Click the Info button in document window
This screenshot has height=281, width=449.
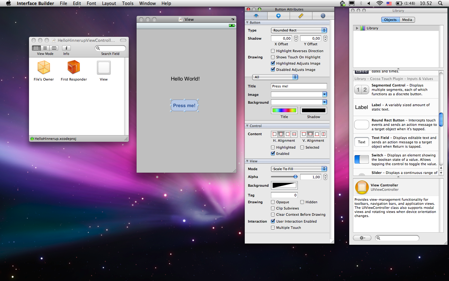coord(66,48)
